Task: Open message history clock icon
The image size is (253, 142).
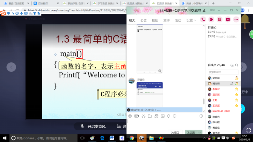Action: coord(201,116)
